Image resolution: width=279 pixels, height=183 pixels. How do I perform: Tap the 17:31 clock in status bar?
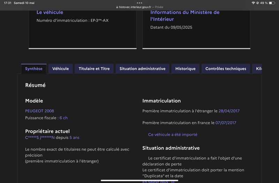pyautogui.click(x=7, y=3)
